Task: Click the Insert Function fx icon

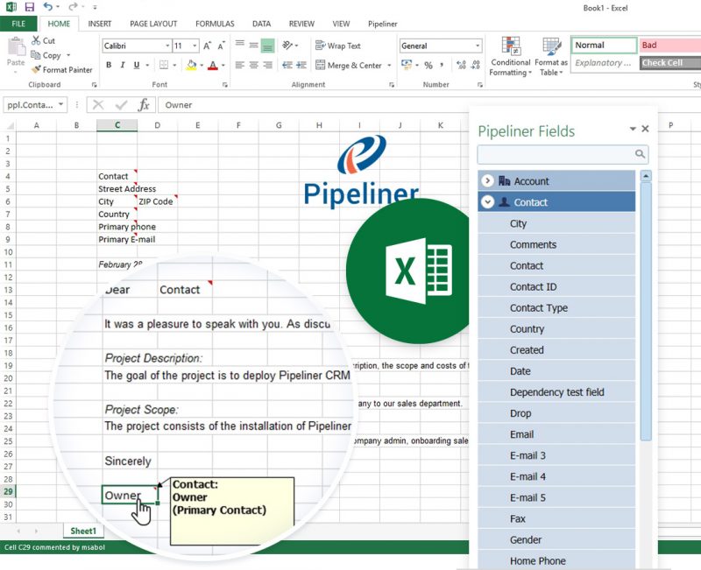Action: click(x=144, y=105)
